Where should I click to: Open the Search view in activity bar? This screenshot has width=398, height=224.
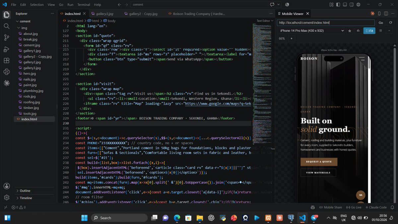click(x=6, y=26)
